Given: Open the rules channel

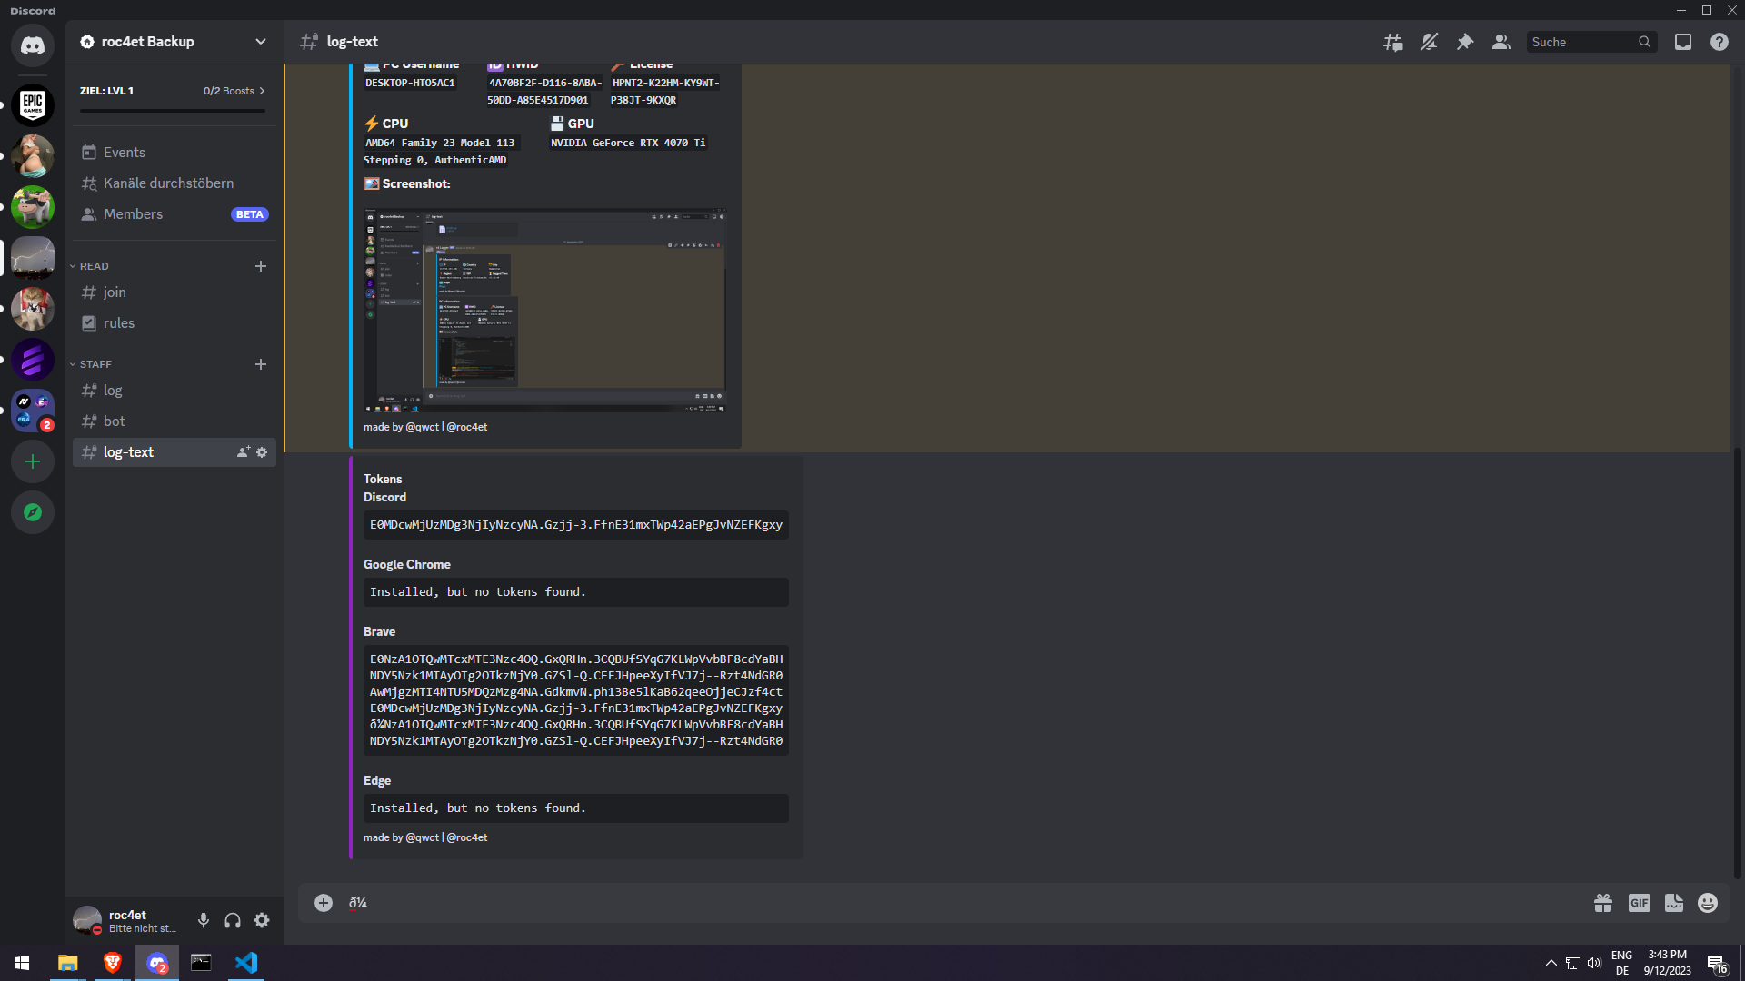Looking at the screenshot, I should (x=119, y=323).
